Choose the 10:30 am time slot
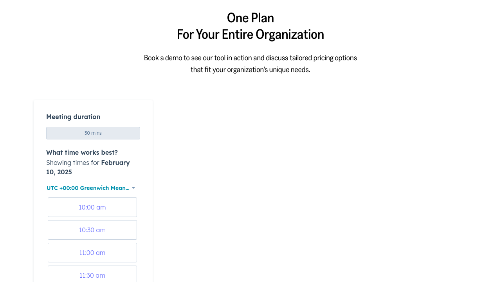Screen dimensions: 501x282 [x=92, y=230]
